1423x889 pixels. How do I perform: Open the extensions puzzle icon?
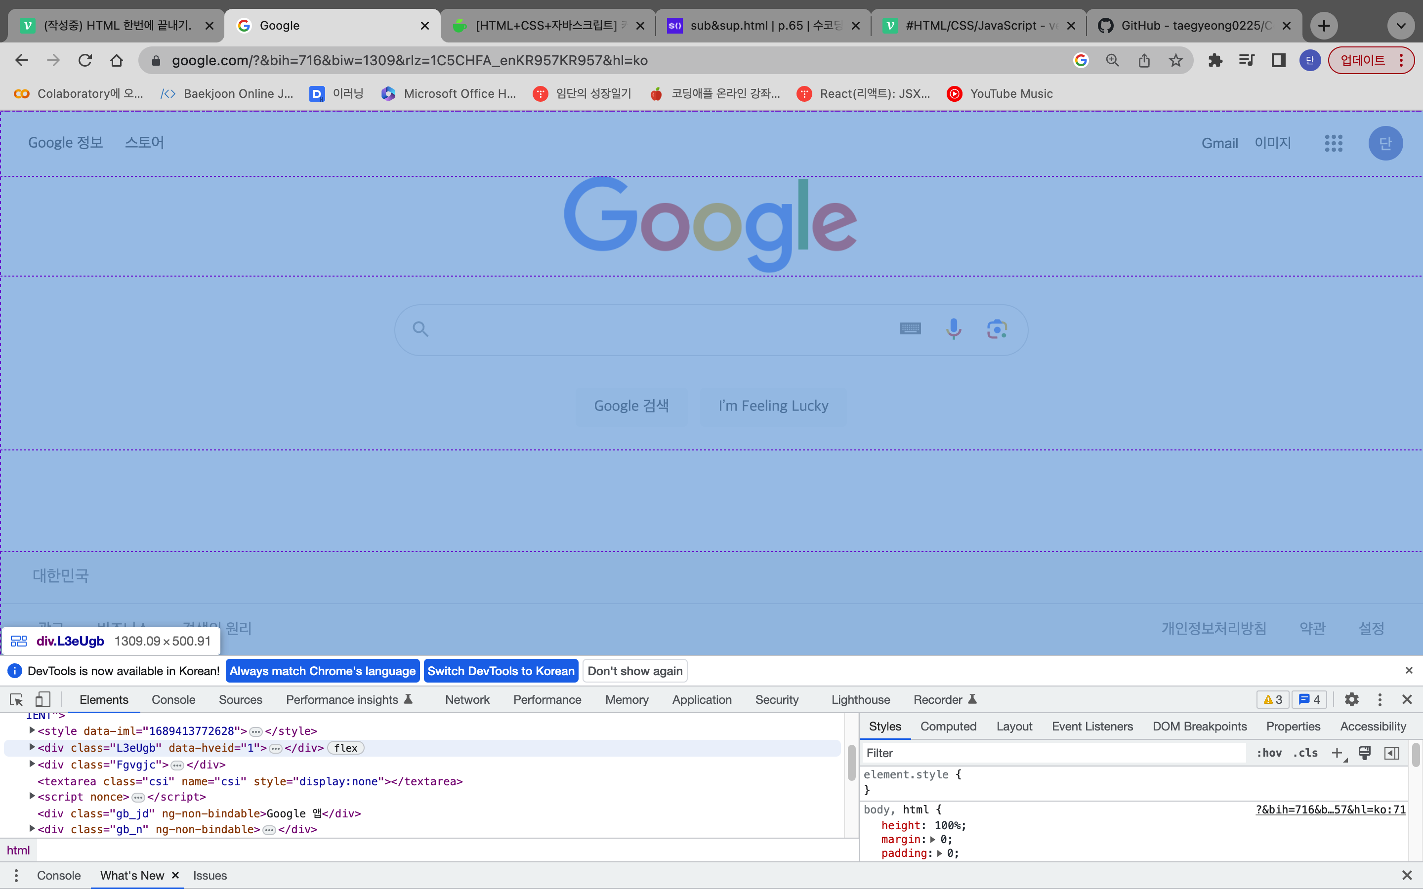[x=1215, y=60]
